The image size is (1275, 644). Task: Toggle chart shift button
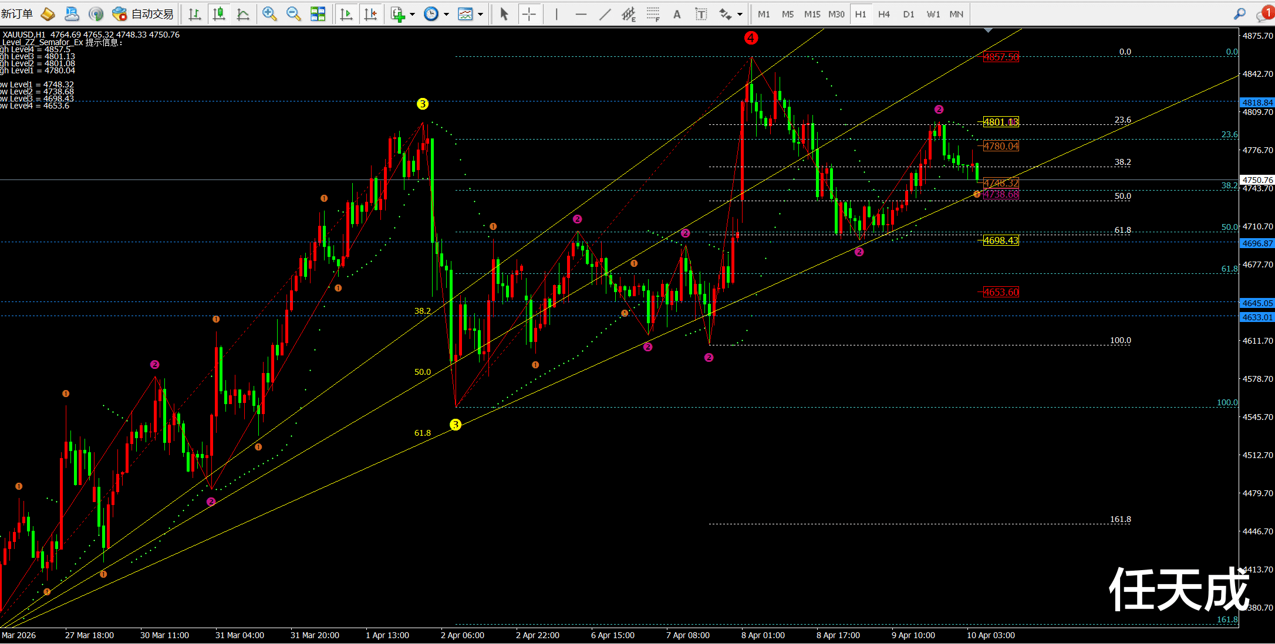point(370,14)
